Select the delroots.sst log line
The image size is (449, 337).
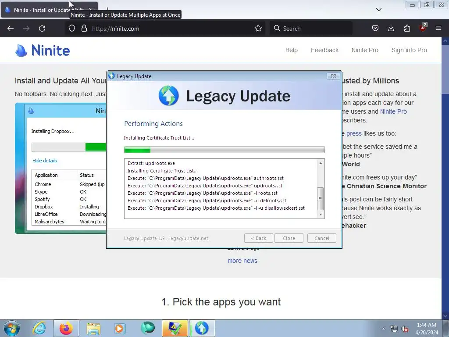(207, 201)
